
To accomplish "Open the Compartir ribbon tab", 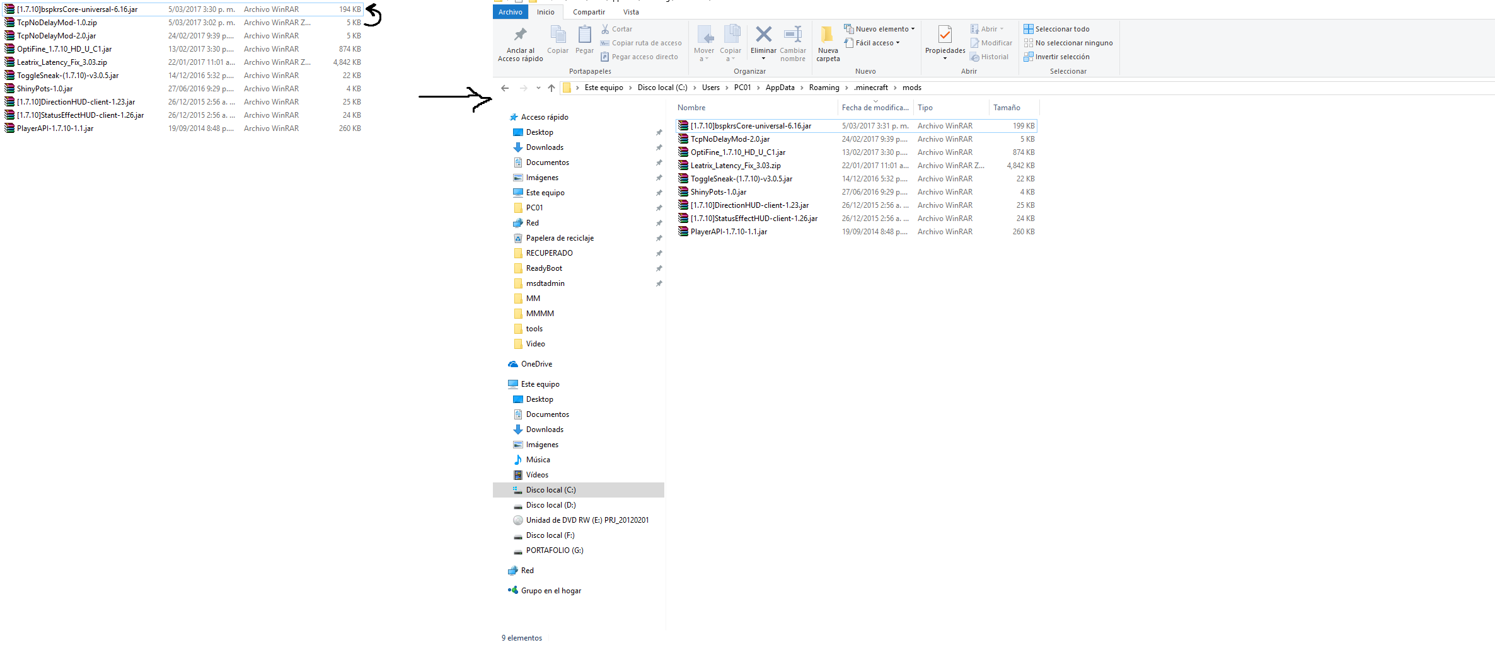I will click(589, 12).
